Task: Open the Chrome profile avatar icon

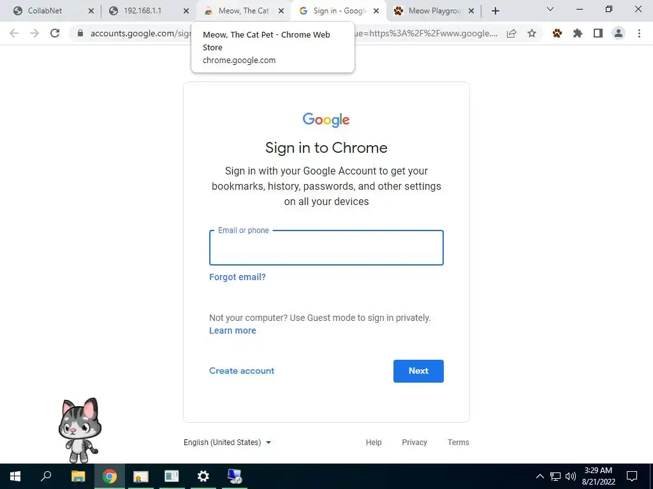Action: 619,33
